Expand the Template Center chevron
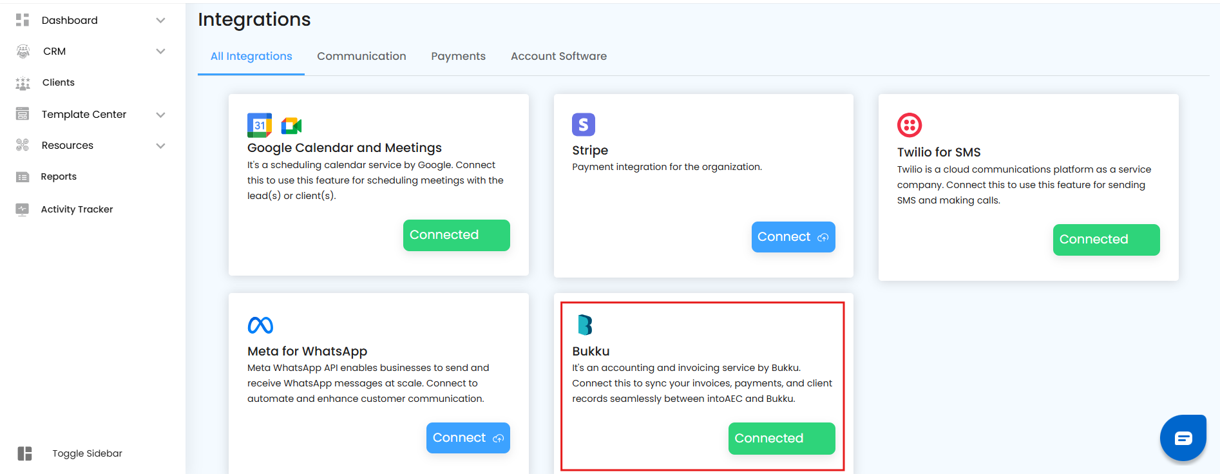1220x474 pixels. click(x=160, y=115)
